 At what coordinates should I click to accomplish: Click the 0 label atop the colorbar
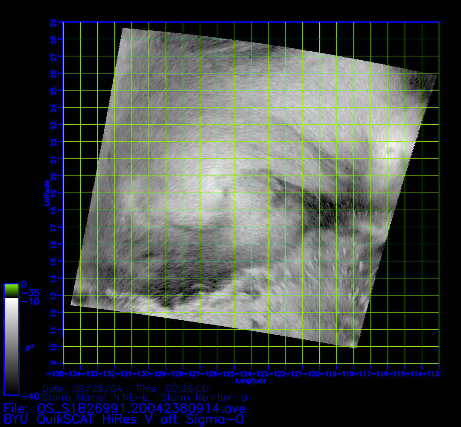coord(24,284)
